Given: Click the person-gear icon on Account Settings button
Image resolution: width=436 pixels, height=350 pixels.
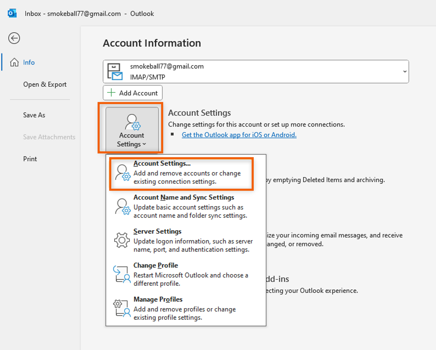Looking at the screenshot, I should (132, 122).
